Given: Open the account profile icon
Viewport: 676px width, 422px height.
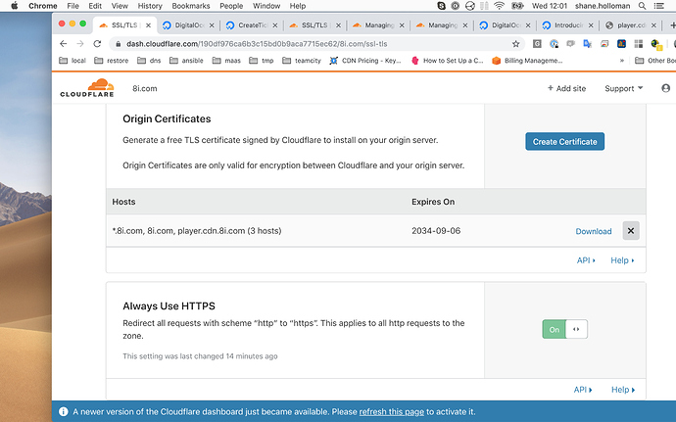Looking at the screenshot, I should 665,88.
